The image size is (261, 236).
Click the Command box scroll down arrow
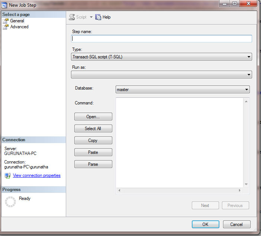tap(246, 184)
